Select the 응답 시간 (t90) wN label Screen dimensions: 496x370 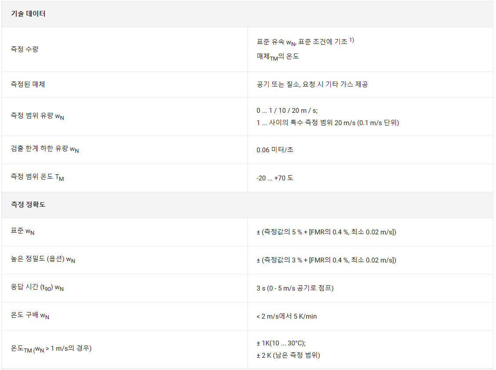(37, 287)
